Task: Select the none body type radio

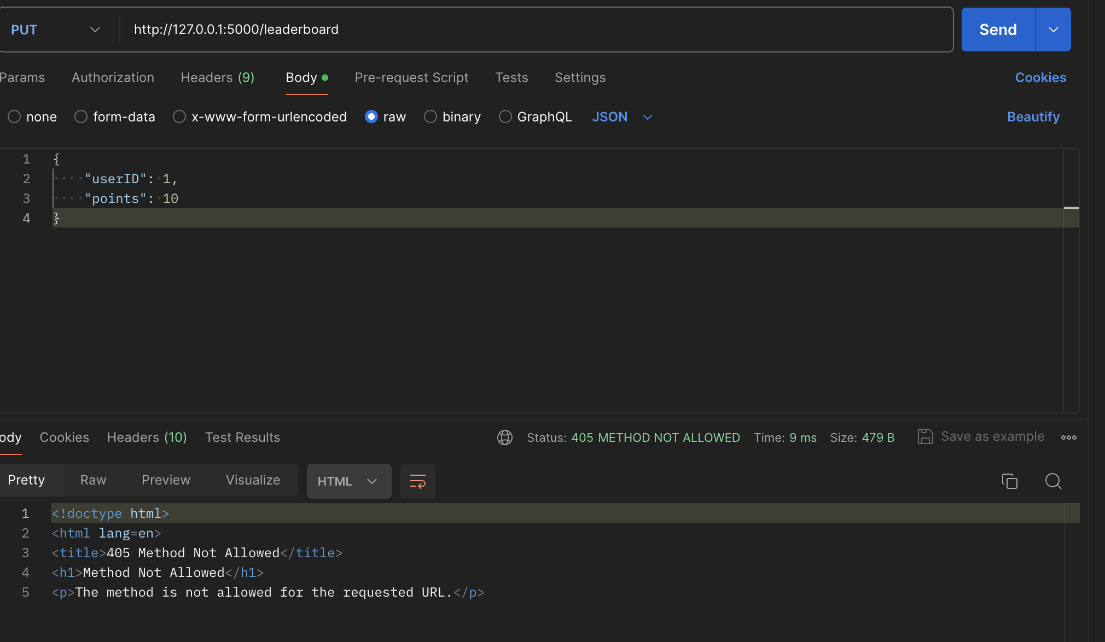Action: pos(14,117)
